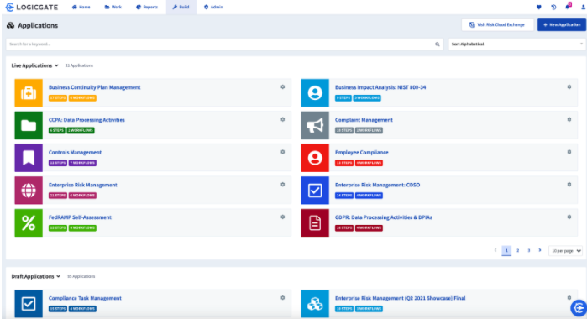The image size is (587, 319).
Task: Open FedRAMP Self-Assessment link
Action: pos(80,217)
